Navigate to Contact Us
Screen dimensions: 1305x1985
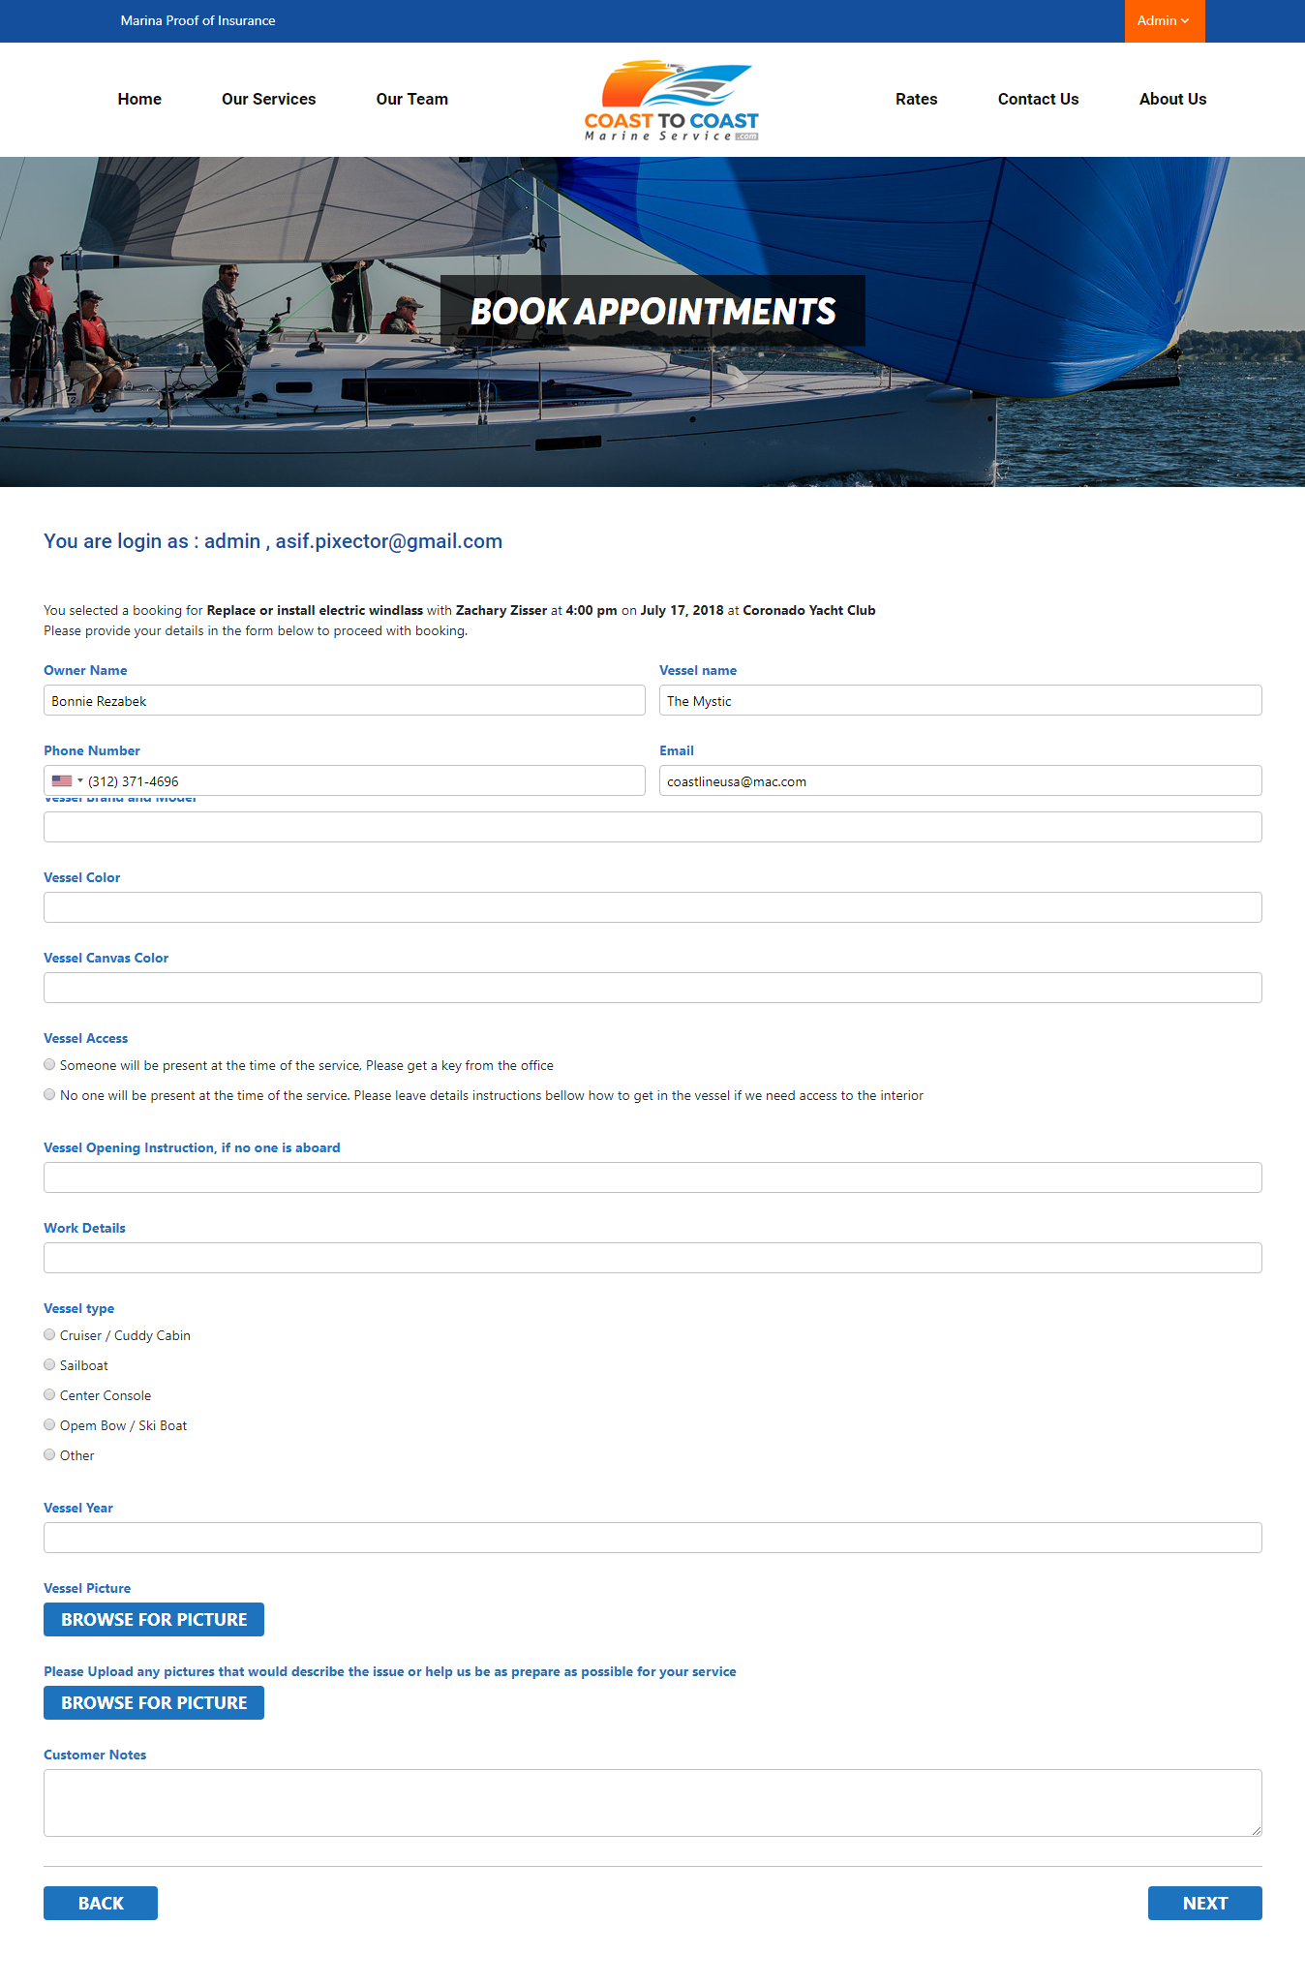pos(1038,99)
